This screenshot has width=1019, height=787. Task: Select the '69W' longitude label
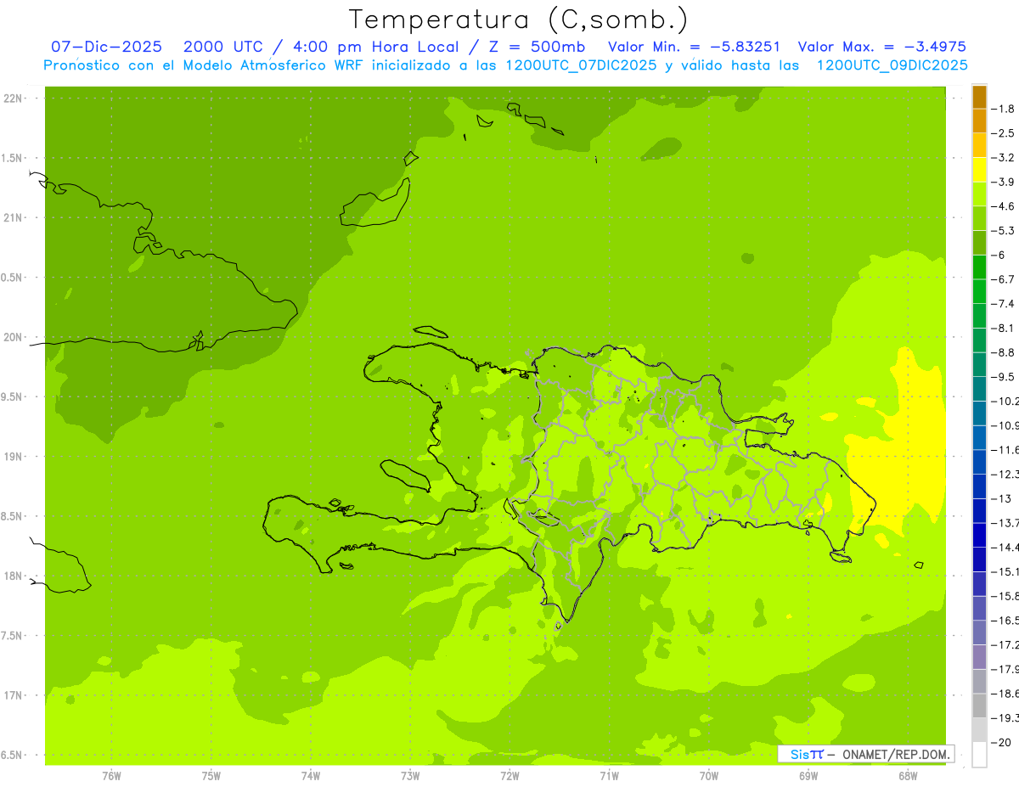(808, 775)
